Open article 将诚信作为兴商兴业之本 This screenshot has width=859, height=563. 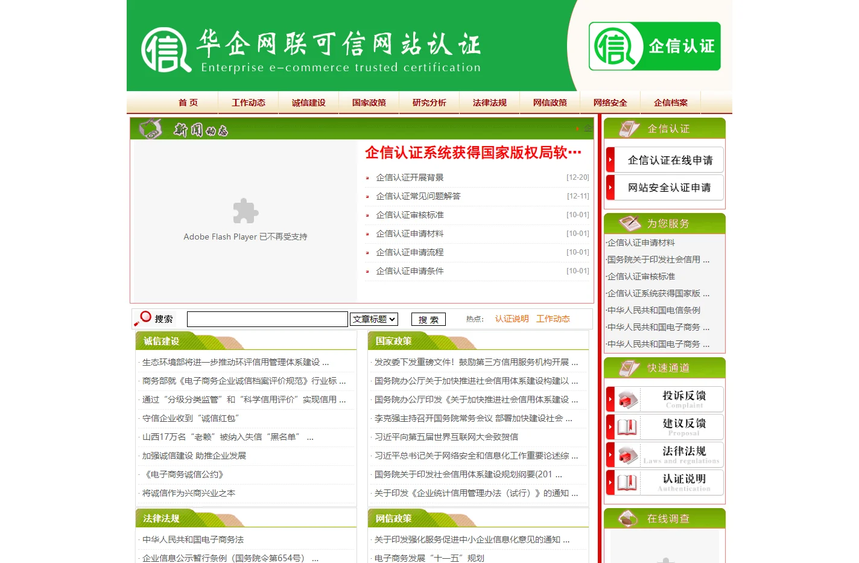189,493
